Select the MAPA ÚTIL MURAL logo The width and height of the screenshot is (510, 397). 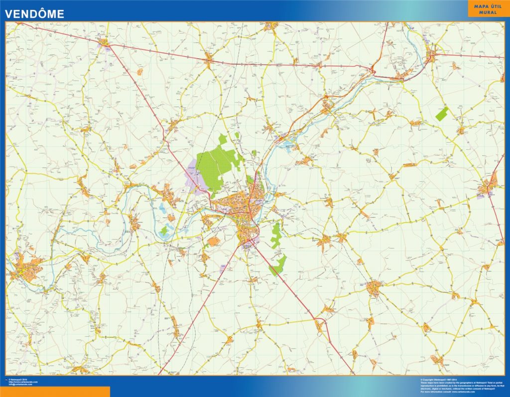pyautogui.click(x=487, y=10)
